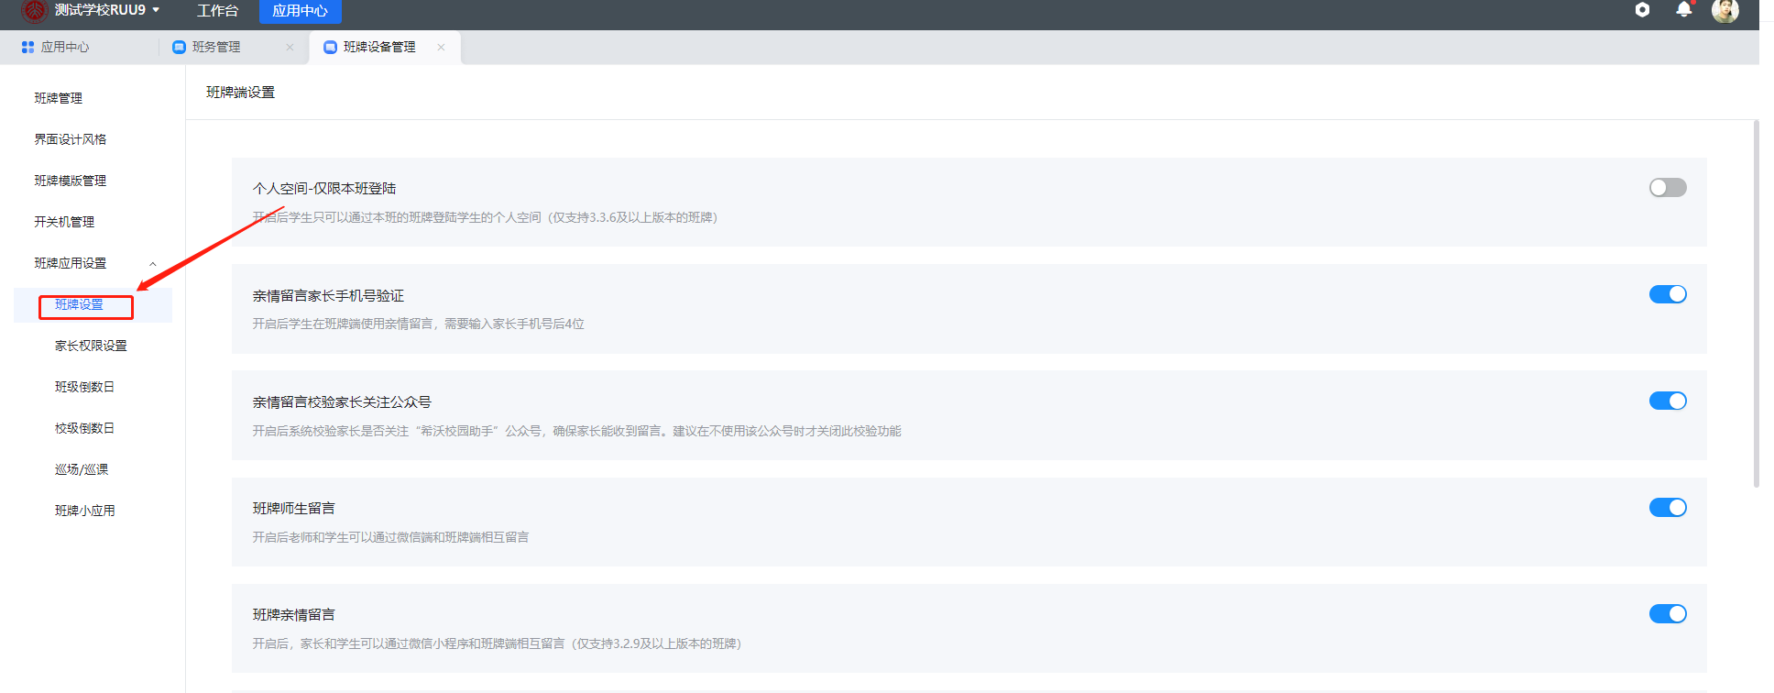Disable 亲情留言家长手机号验证 switch
This screenshot has width=1774, height=693.
click(1668, 294)
